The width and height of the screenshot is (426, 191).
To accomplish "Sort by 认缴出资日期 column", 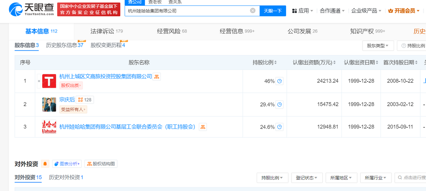I will (x=361, y=63).
